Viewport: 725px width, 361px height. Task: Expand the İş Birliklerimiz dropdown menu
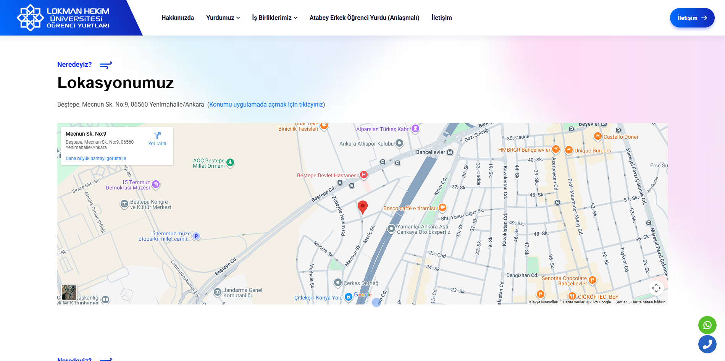click(x=274, y=18)
